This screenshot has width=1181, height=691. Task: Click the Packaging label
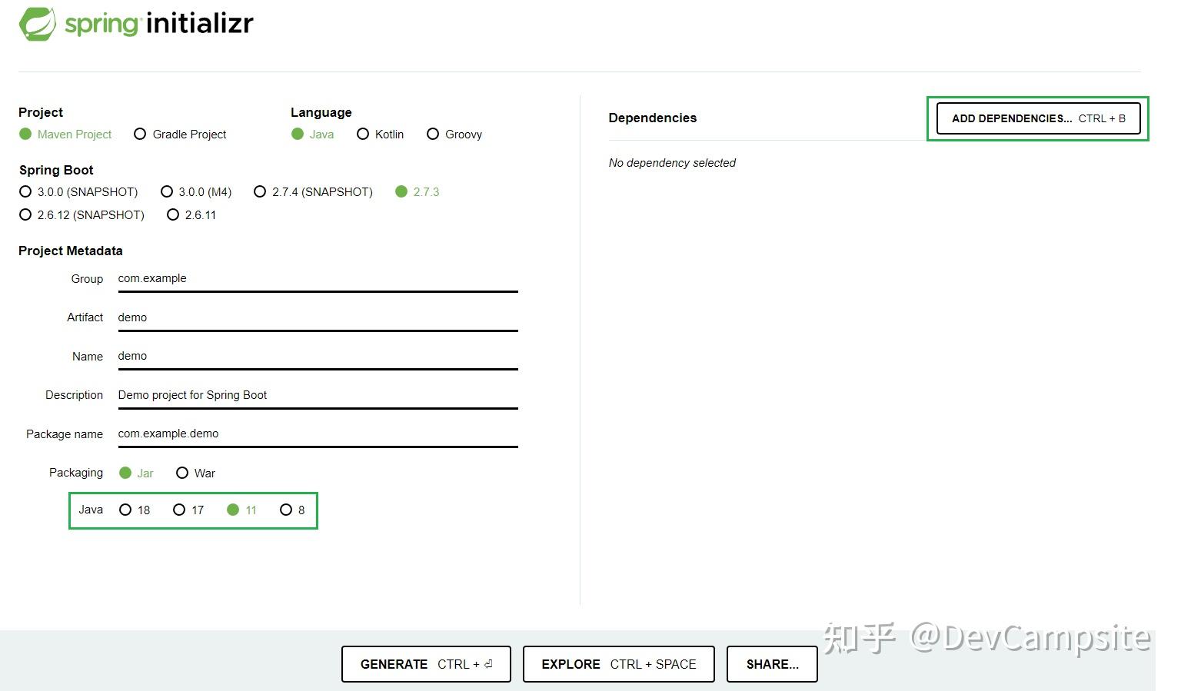pos(76,473)
